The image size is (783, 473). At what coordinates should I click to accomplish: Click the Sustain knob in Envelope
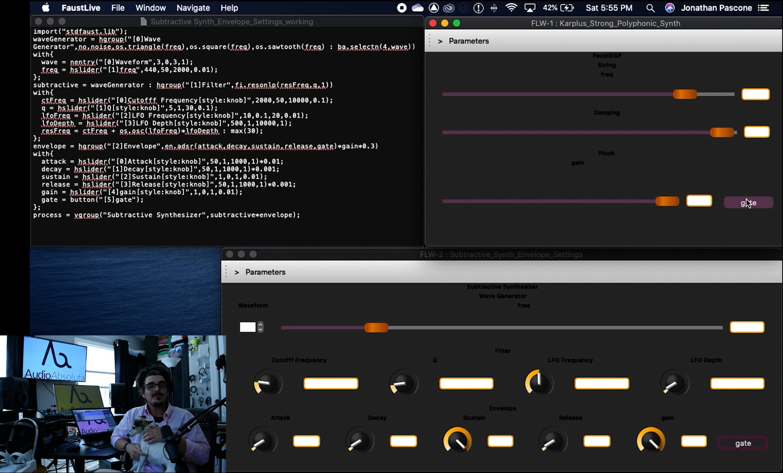coord(457,441)
